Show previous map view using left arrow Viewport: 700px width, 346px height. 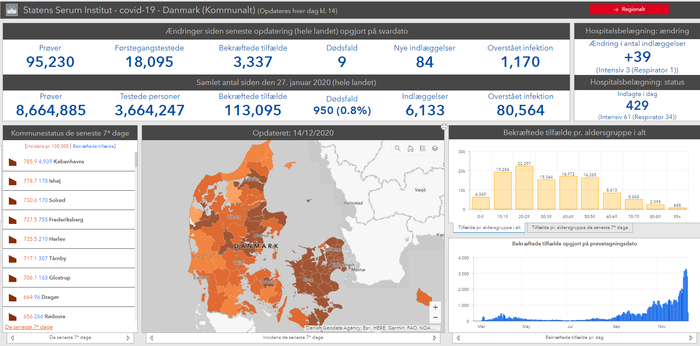(152, 338)
